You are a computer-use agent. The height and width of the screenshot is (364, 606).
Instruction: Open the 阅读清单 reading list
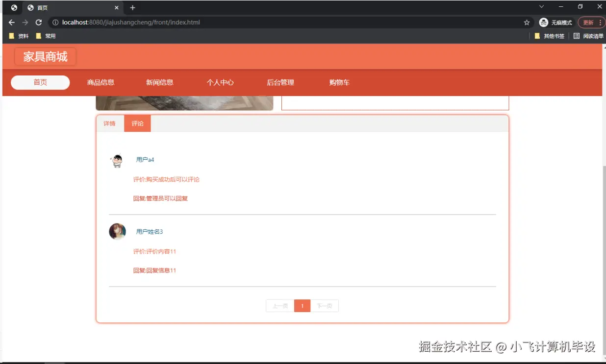[x=588, y=36]
